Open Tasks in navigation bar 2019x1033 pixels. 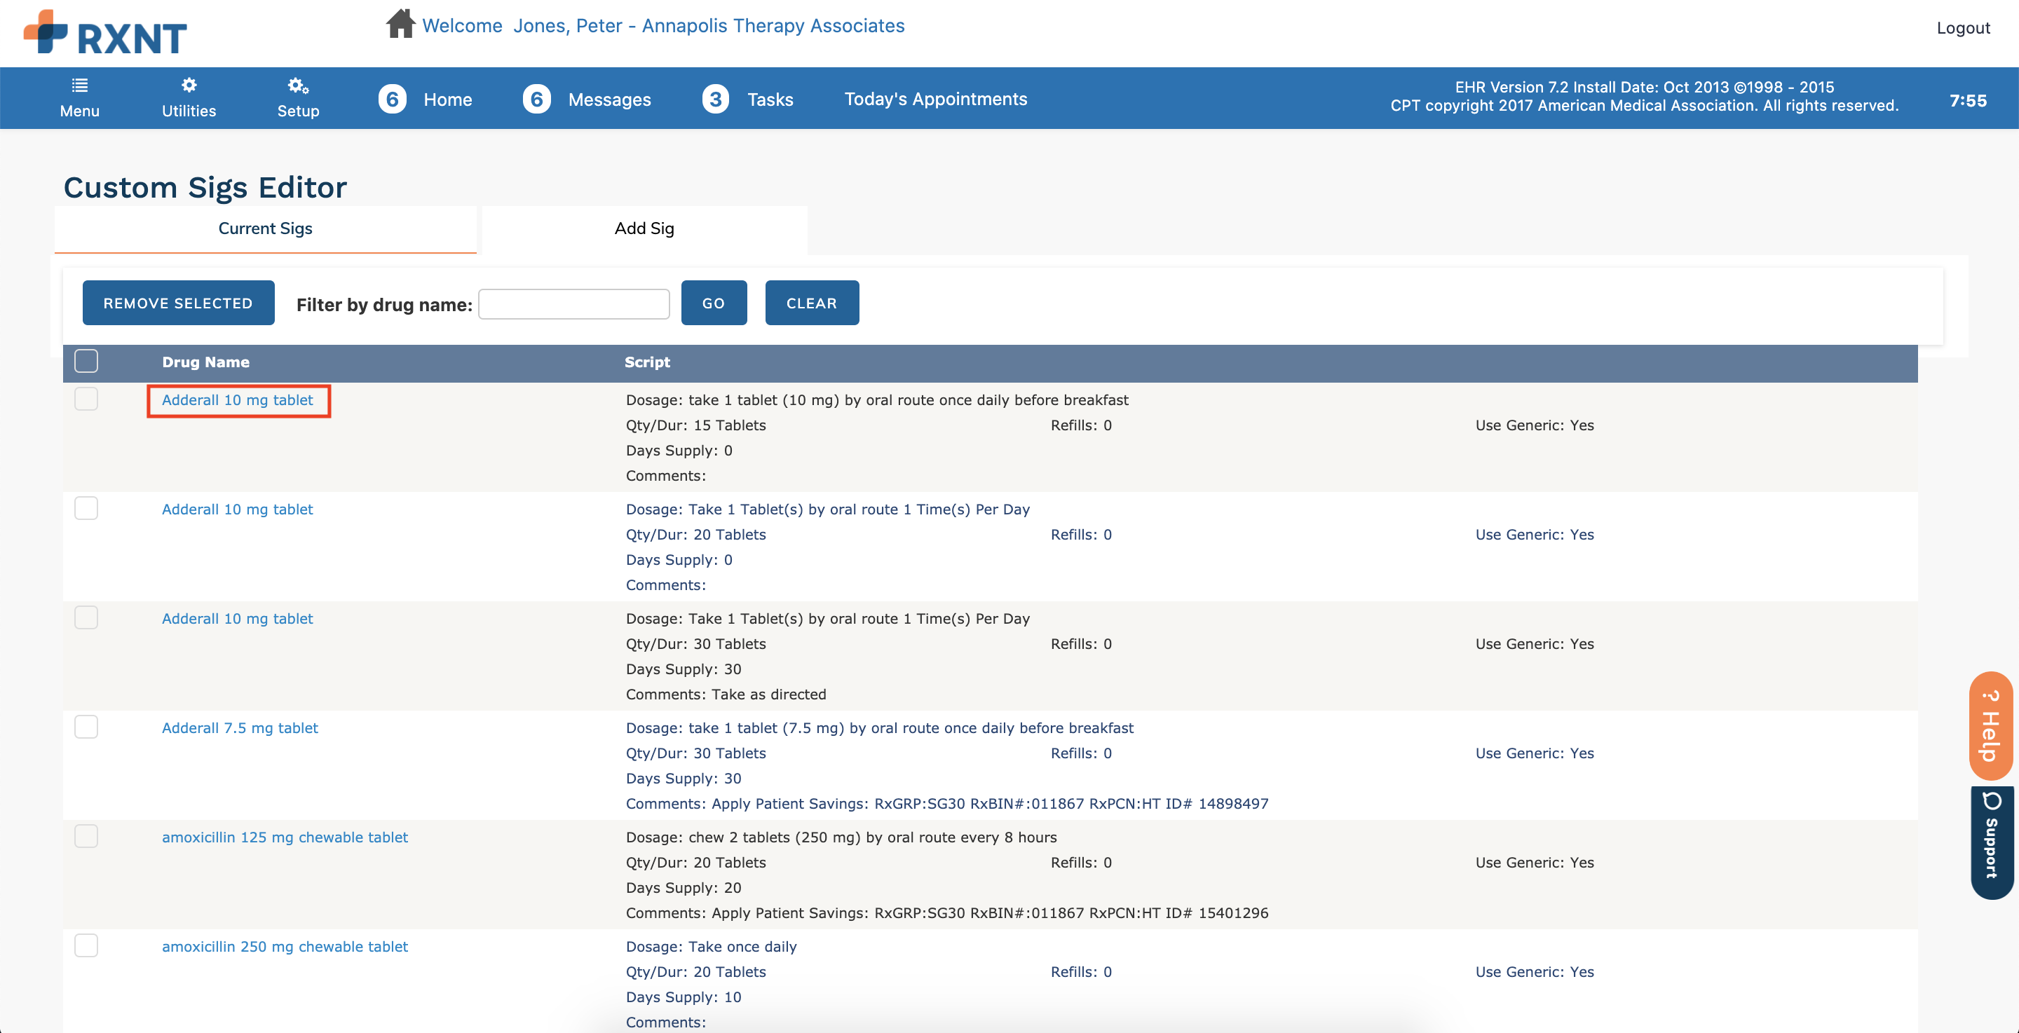pyautogui.click(x=770, y=100)
